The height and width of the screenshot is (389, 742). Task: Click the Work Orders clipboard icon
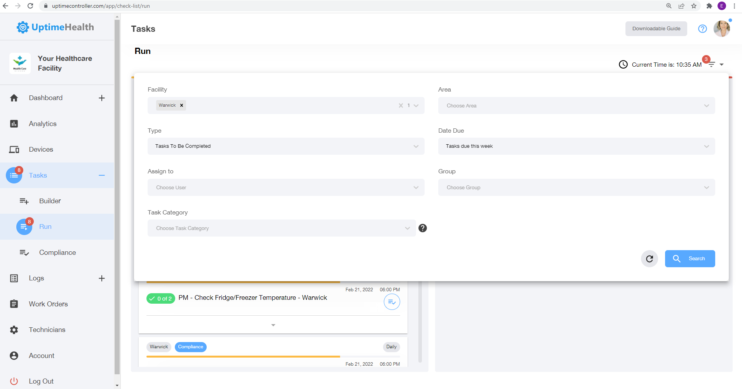(14, 304)
